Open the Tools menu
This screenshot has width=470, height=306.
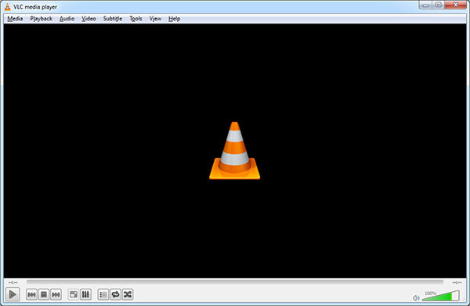coord(136,19)
